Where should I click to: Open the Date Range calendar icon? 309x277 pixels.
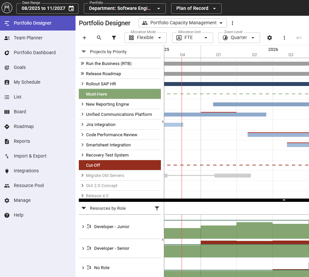pyautogui.click(x=71, y=9)
